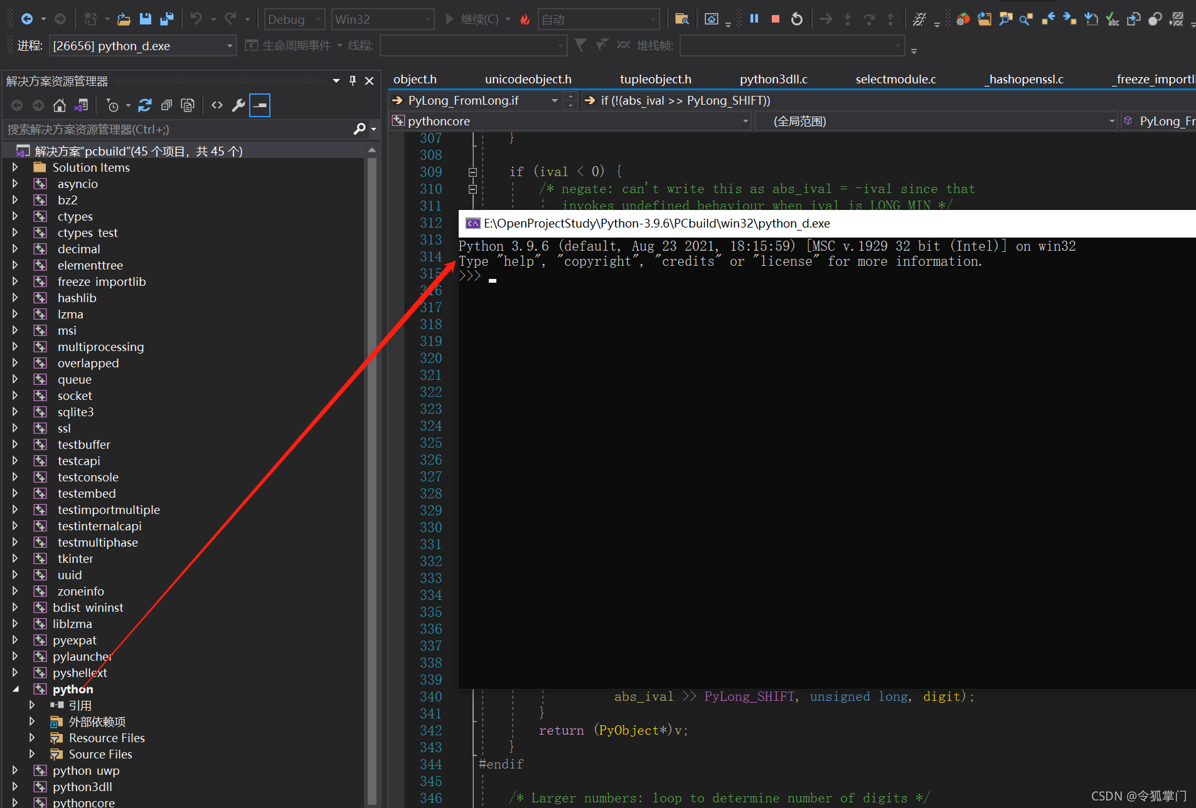Screen dimensions: 1196x808
Task: Open the Solution Explorer window options arrow
Action: point(336,81)
